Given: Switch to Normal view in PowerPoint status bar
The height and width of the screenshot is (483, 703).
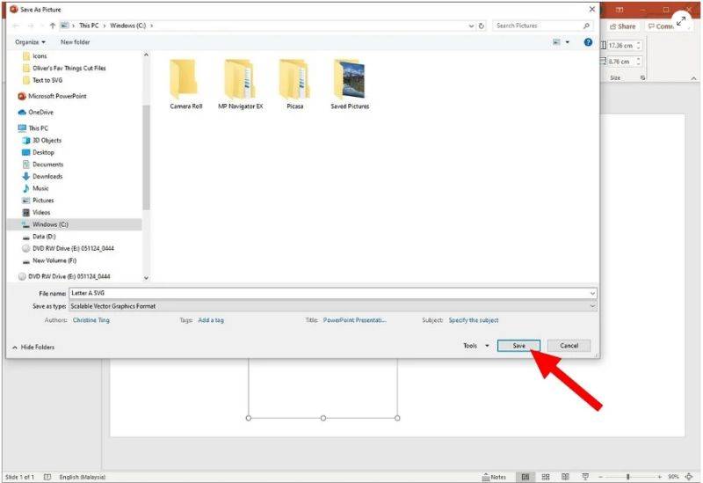Looking at the screenshot, I should 525,477.
